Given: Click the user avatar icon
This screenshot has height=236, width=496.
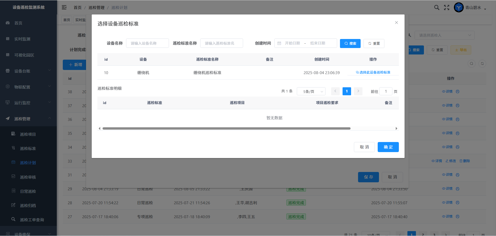Looking at the screenshot, I should point(459,7).
